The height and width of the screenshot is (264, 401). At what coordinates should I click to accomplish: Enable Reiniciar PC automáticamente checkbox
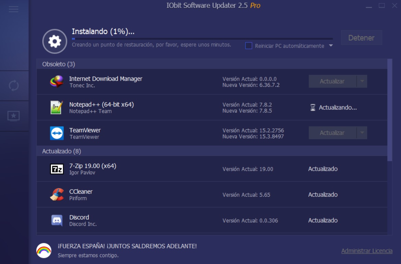coord(249,46)
